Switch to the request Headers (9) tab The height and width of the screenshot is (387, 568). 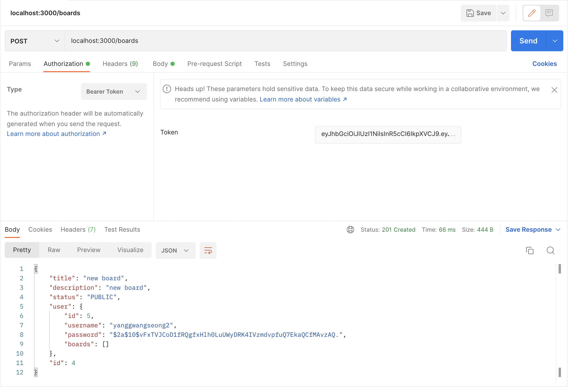click(120, 64)
